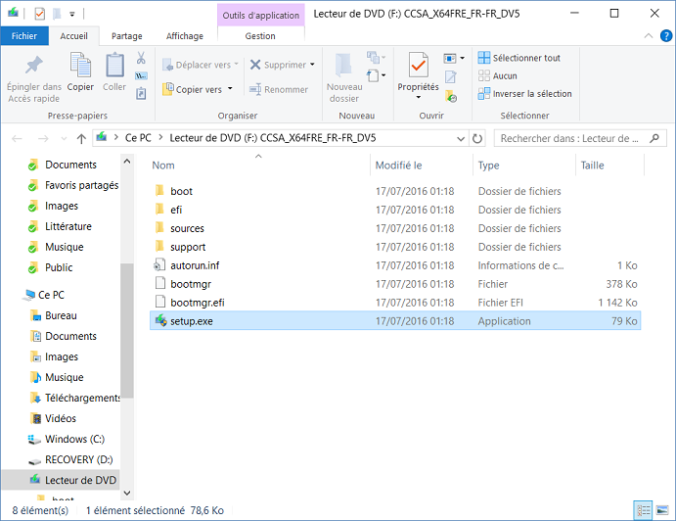Click the navigation pane scrollbar down arrow

(127, 493)
